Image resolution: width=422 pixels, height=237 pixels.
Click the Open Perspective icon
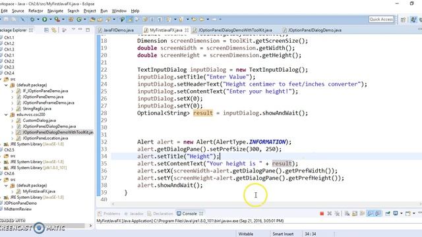click(403, 20)
